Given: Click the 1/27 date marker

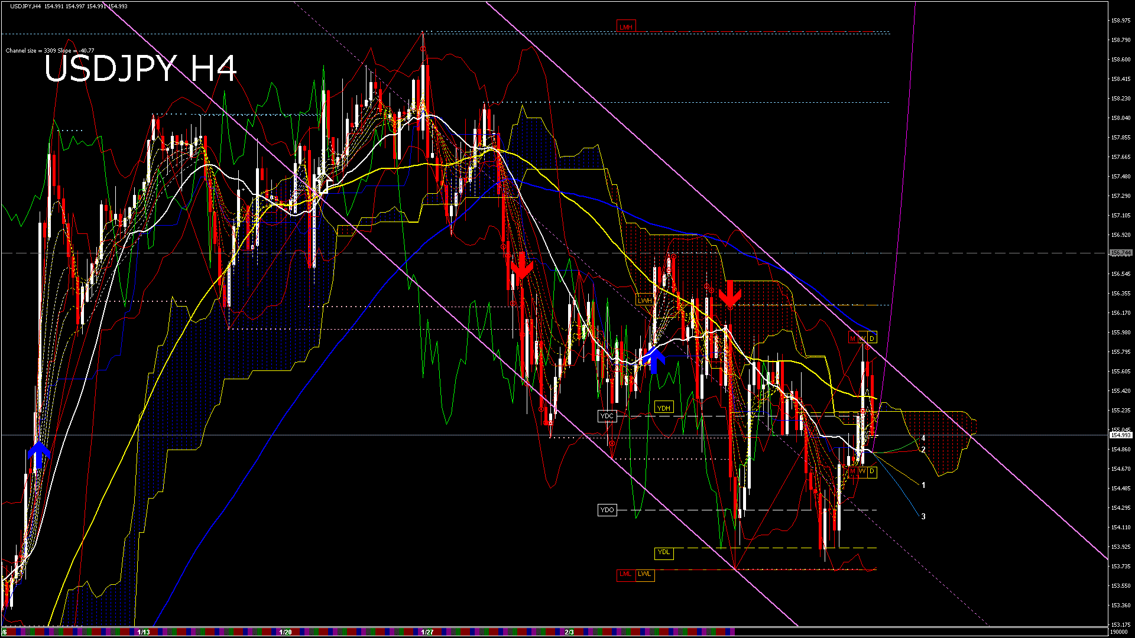Looking at the screenshot, I should pos(427,632).
